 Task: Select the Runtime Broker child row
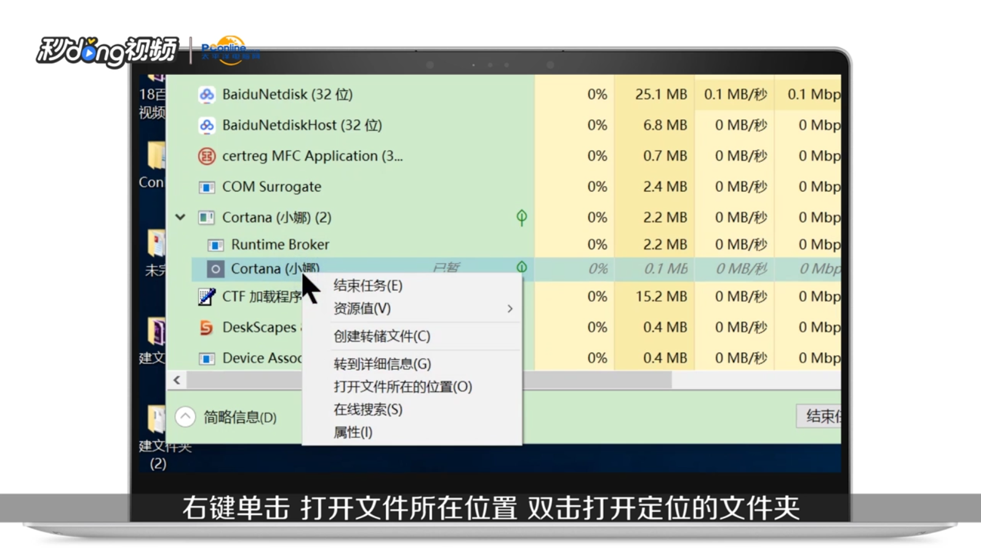281,245
